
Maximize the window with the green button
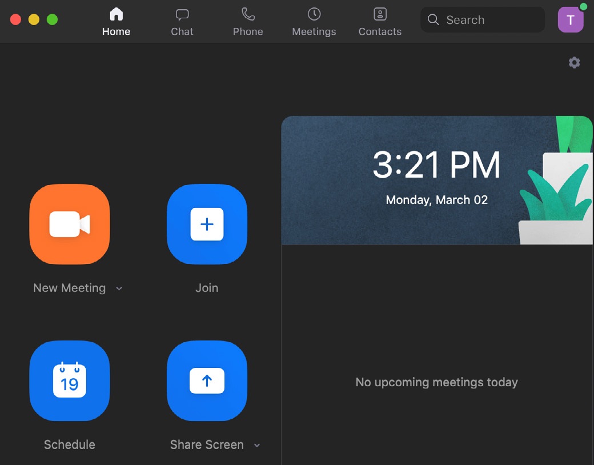click(x=53, y=19)
